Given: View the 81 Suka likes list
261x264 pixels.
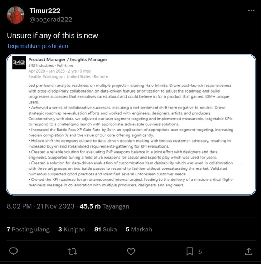Looking at the screenshot, I should (105, 229).
